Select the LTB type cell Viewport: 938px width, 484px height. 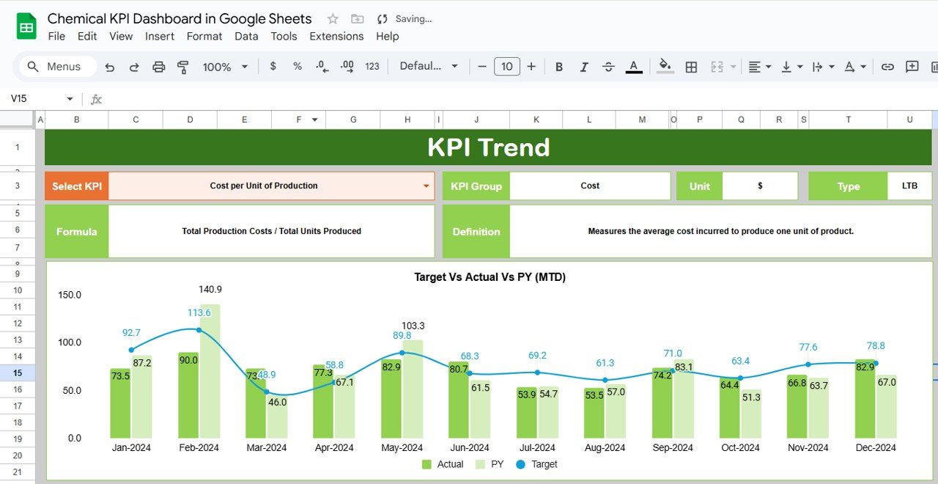(909, 186)
